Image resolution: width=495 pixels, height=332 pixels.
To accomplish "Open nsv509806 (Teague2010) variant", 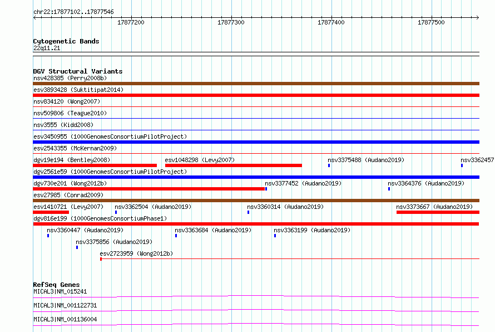I will point(70,113).
